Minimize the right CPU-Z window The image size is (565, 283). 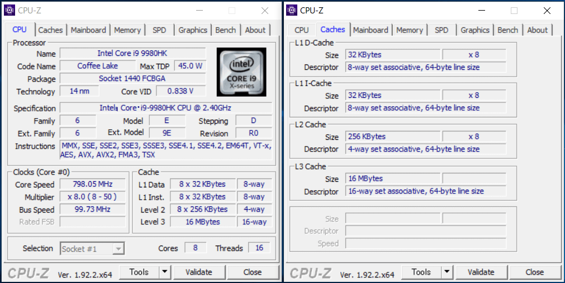pyautogui.click(x=481, y=11)
